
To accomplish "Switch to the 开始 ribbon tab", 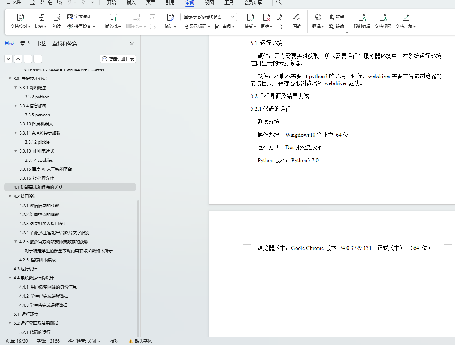I will point(112,2).
